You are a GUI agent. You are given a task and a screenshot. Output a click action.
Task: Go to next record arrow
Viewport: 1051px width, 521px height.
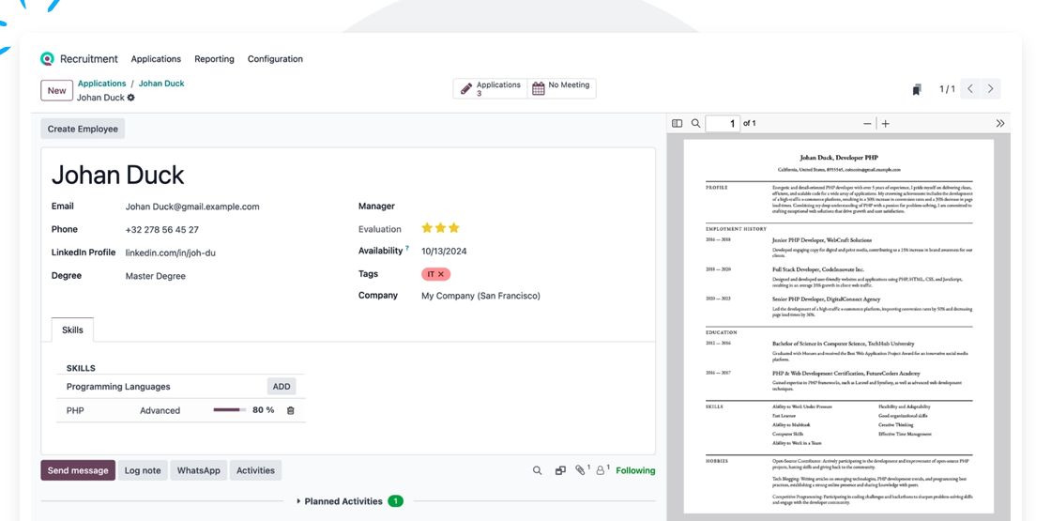(990, 88)
